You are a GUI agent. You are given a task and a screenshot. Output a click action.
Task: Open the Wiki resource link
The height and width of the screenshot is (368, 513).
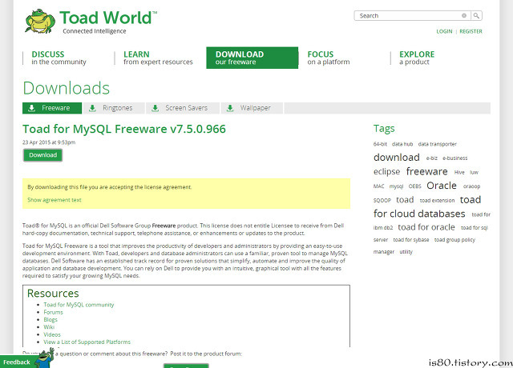[49, 327]
